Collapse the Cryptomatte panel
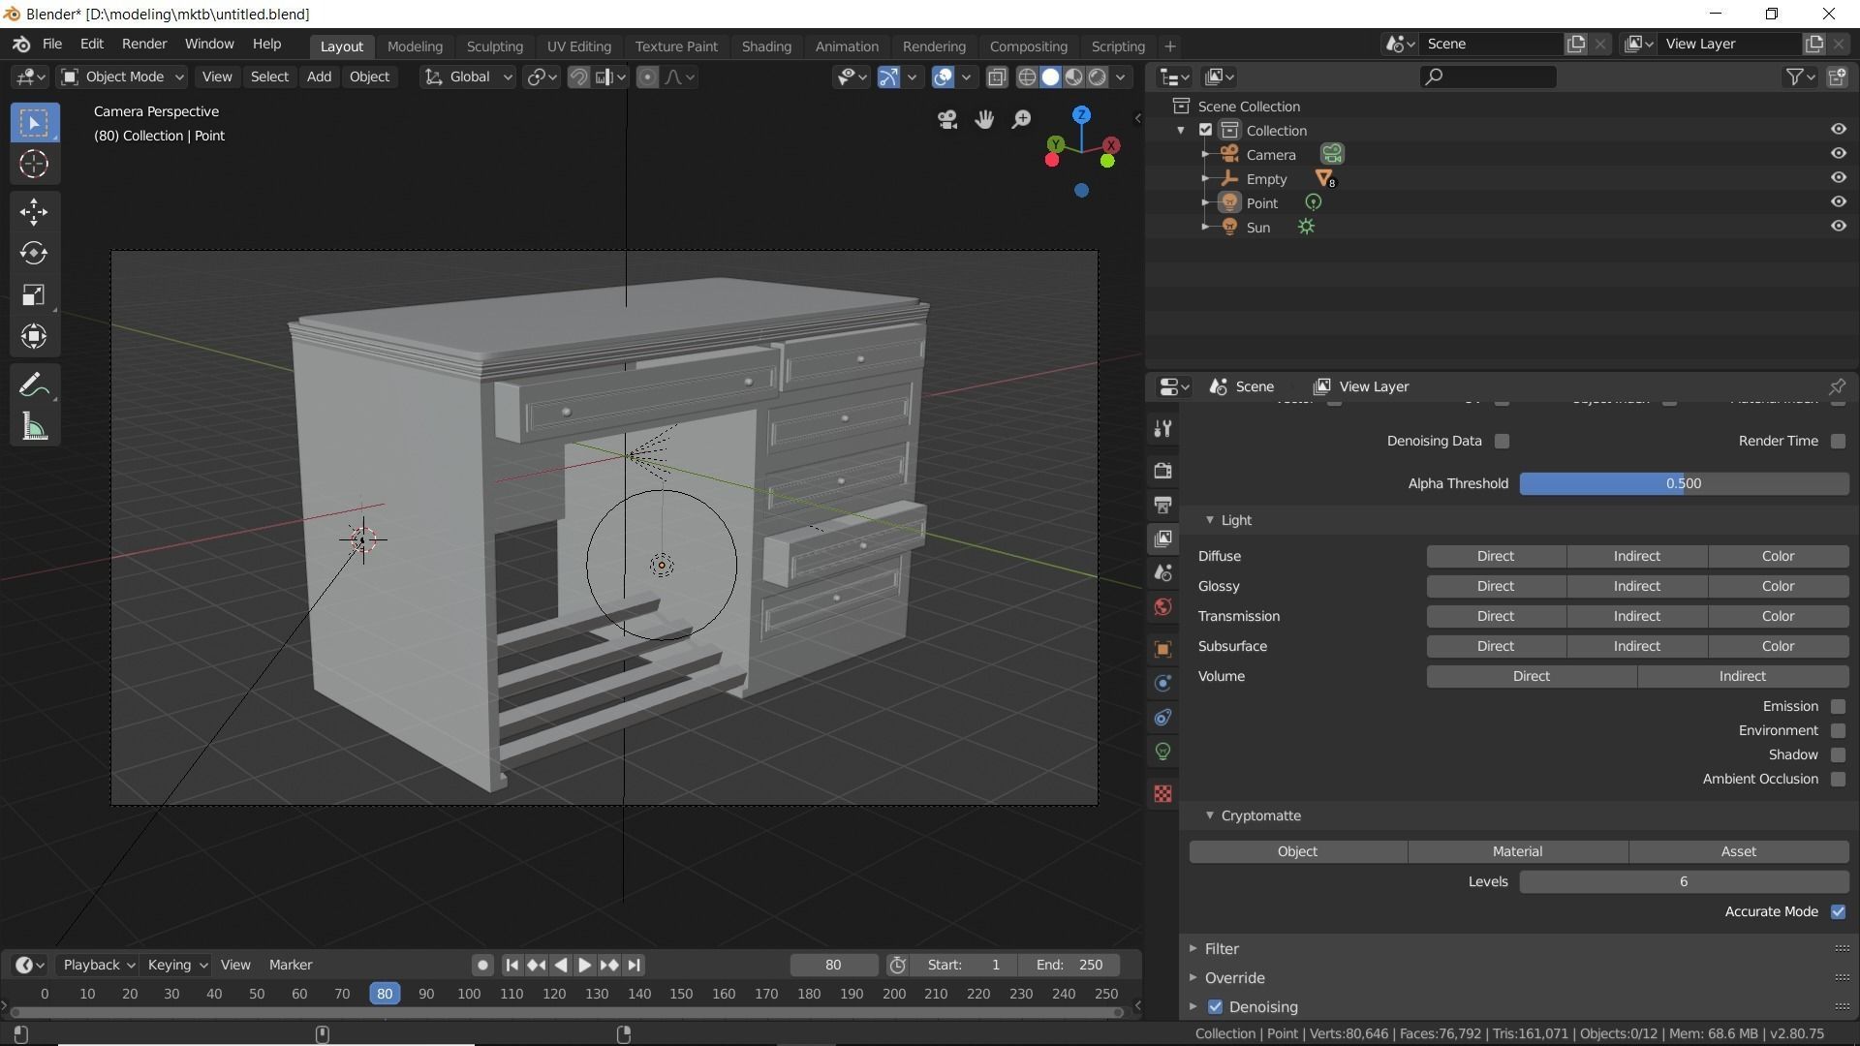 tap(1209, 815)
